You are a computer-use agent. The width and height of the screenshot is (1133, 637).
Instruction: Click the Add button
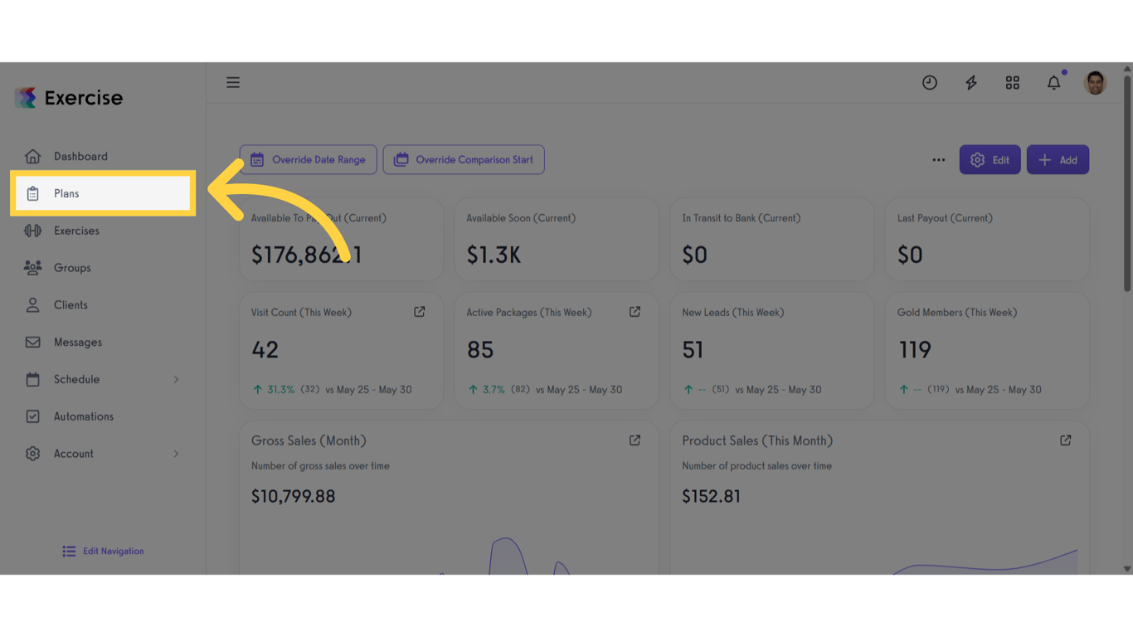coord(1058,160)
